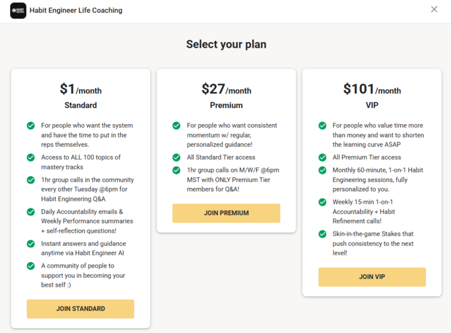Click checkmark next to 'All Premium Tier access'

[322, 157]
